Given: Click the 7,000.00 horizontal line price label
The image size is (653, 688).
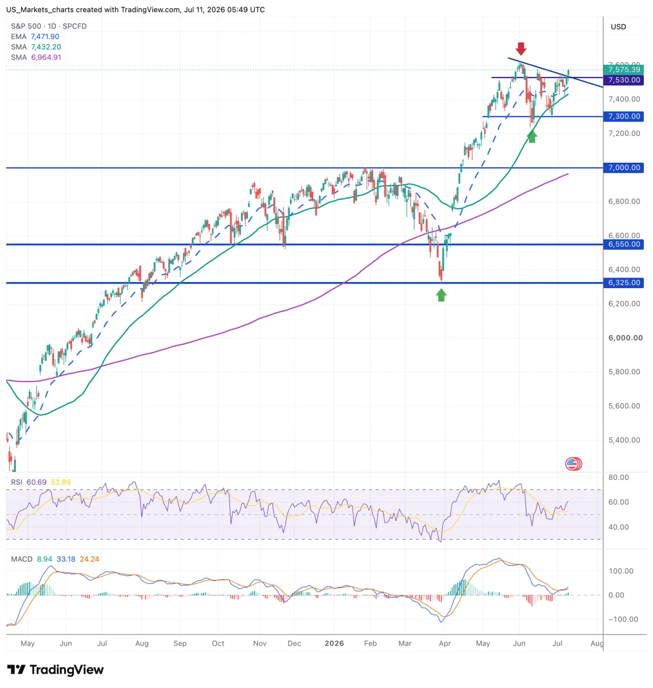Looking at the screenshot, I should click(623, 168).
